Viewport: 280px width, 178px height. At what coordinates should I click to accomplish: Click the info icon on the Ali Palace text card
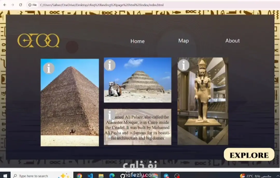coord(110,115)
